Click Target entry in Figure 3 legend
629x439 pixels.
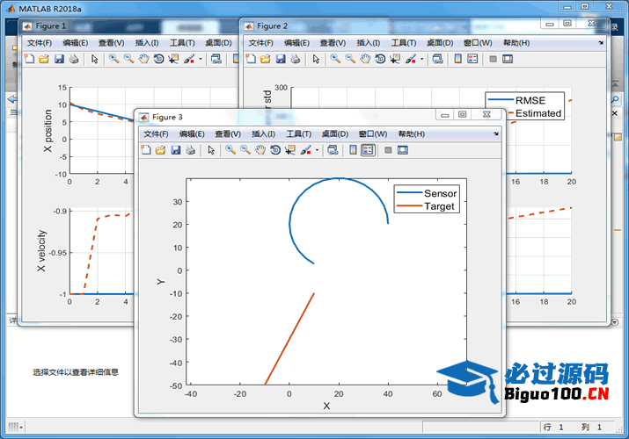click(426, 206)
